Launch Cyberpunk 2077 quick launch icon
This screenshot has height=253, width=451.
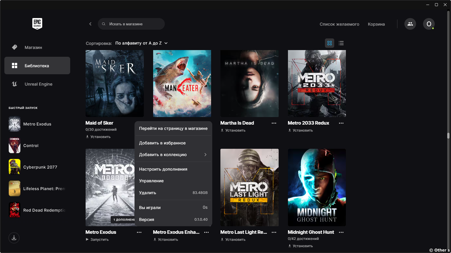point(15,167)
